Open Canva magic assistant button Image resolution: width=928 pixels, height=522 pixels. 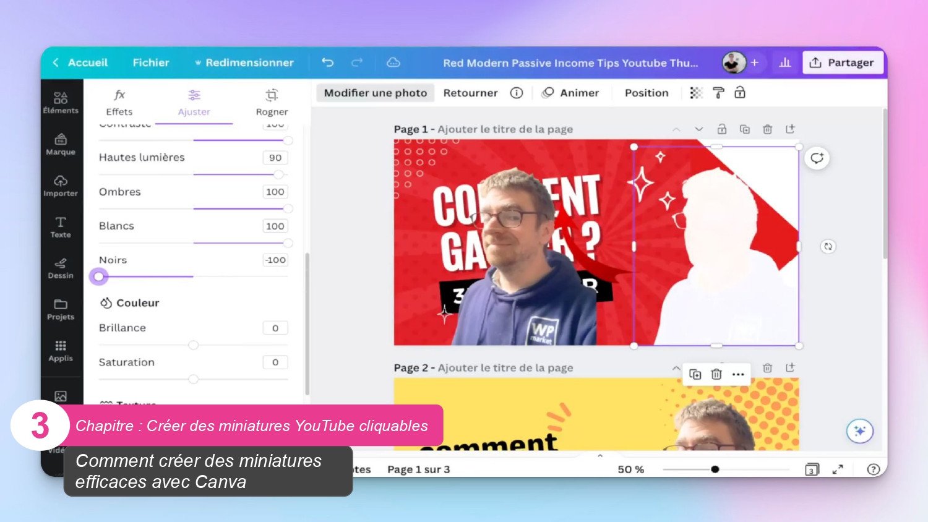coord(860,431)
